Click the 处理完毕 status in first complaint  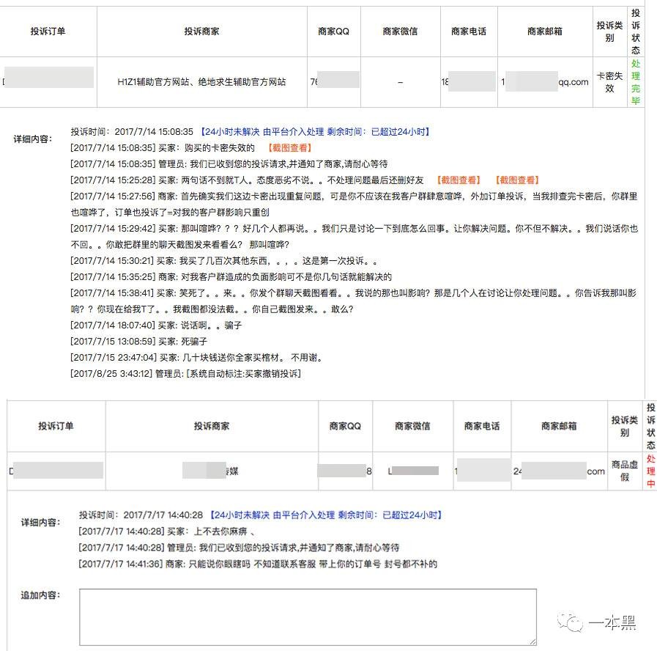[x=636, y=82]
